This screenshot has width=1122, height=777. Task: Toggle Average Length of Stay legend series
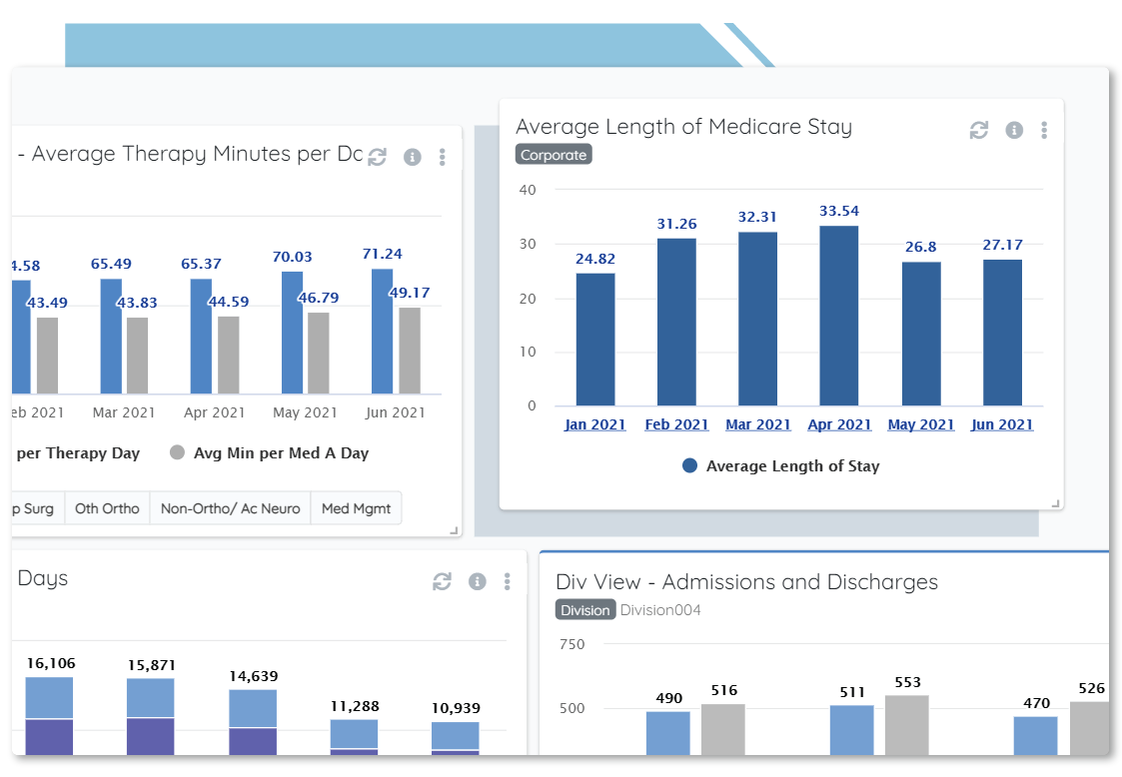tap(781, 465)
